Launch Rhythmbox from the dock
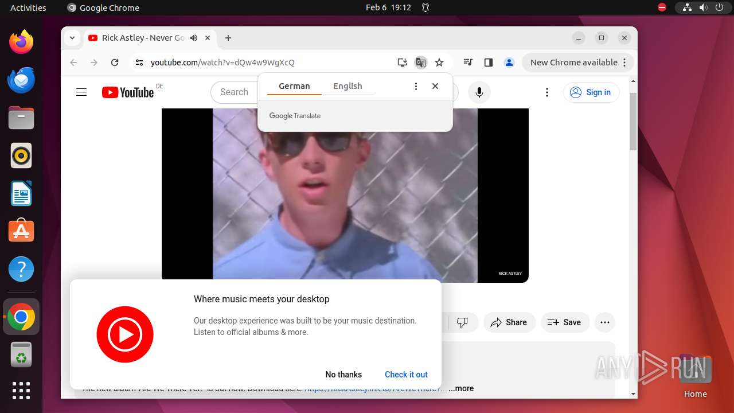Screen dimensions: 734x413 [x=21, y=155]
